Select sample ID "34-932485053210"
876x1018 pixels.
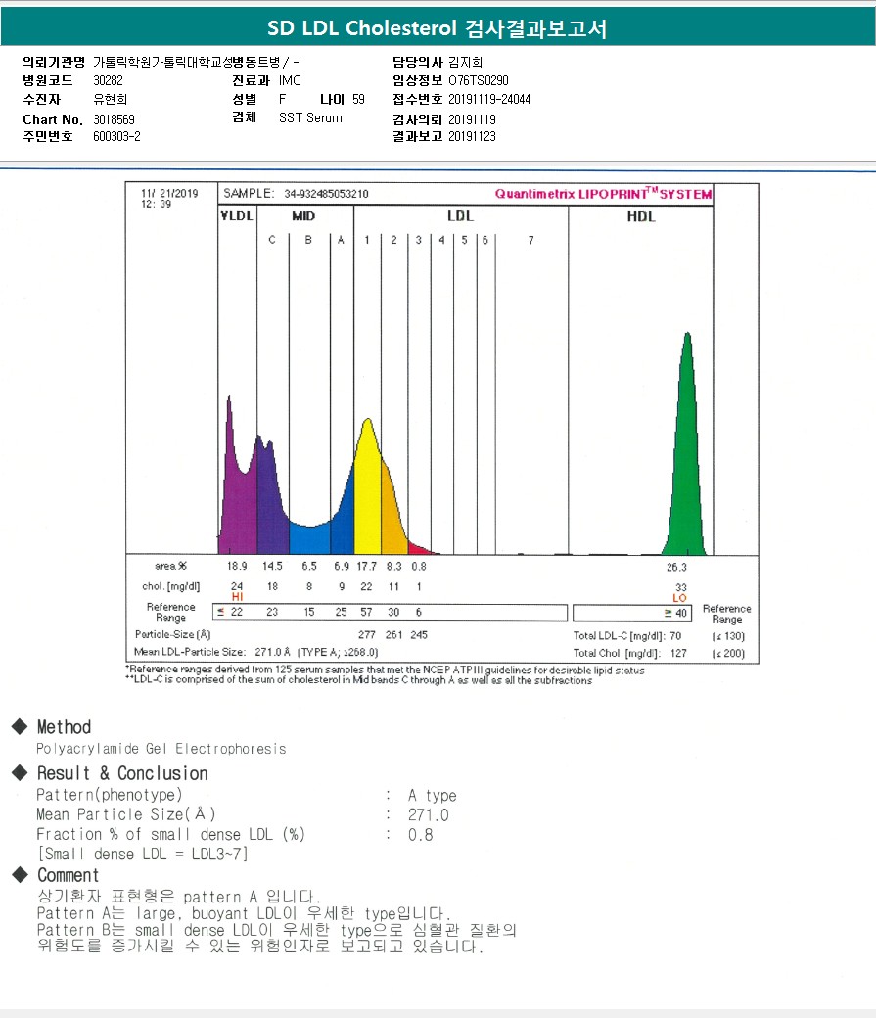click(326, 194)
